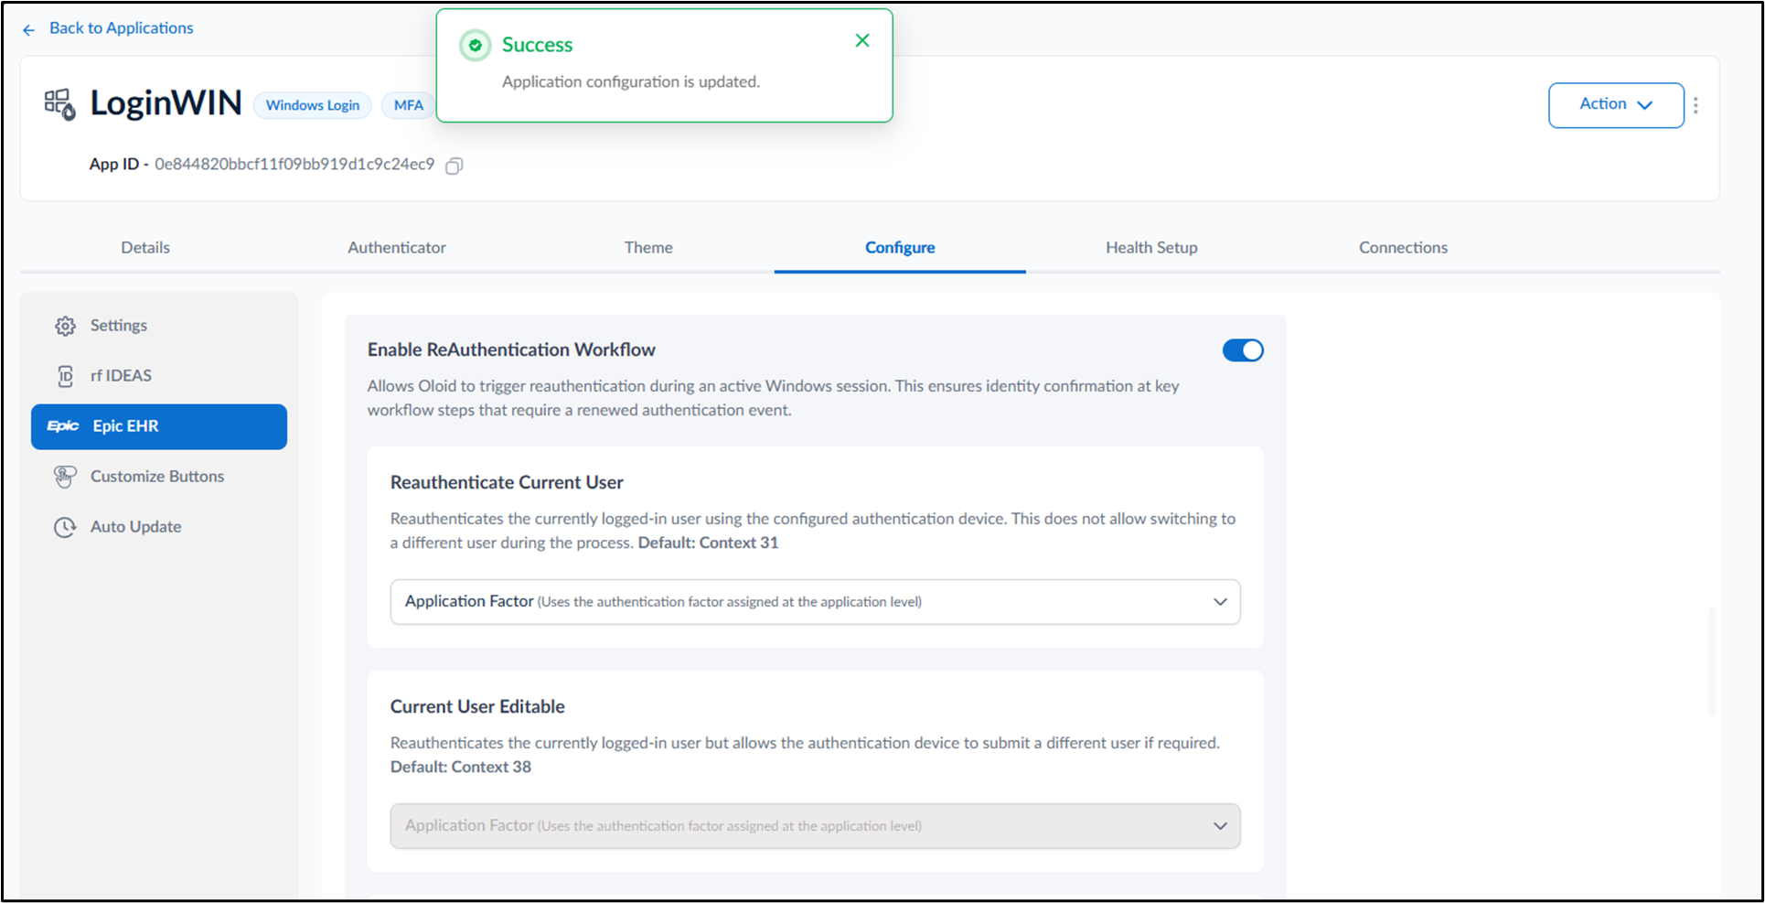Select rf IDEAS in the sidebar
Viewport: 1765px width, 903px height.
159,376
